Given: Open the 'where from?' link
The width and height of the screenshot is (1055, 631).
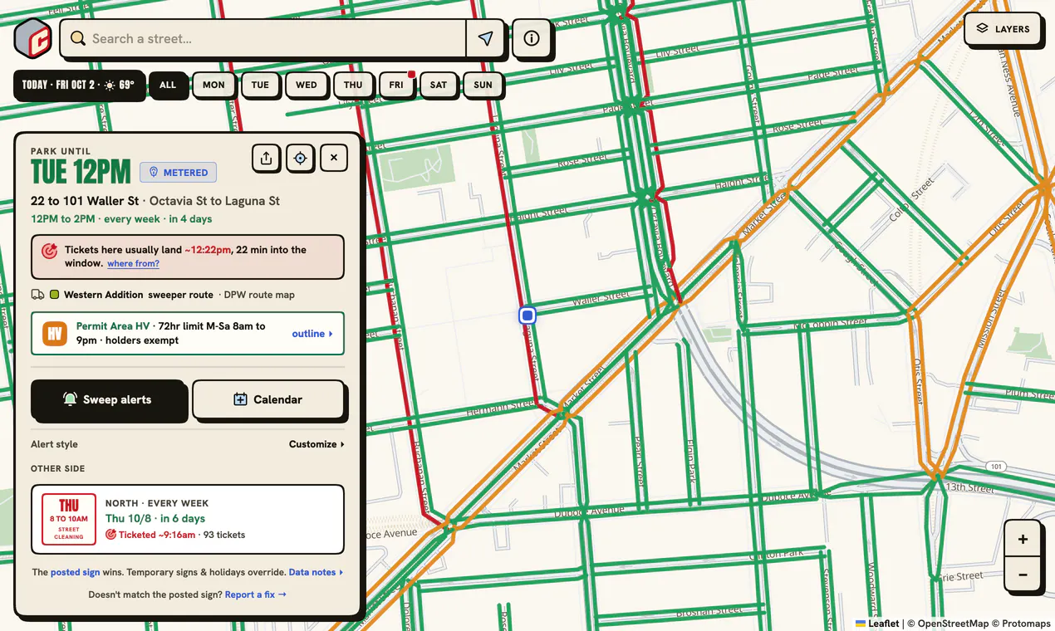Looking at the screenshot, I should click(133, 263).
